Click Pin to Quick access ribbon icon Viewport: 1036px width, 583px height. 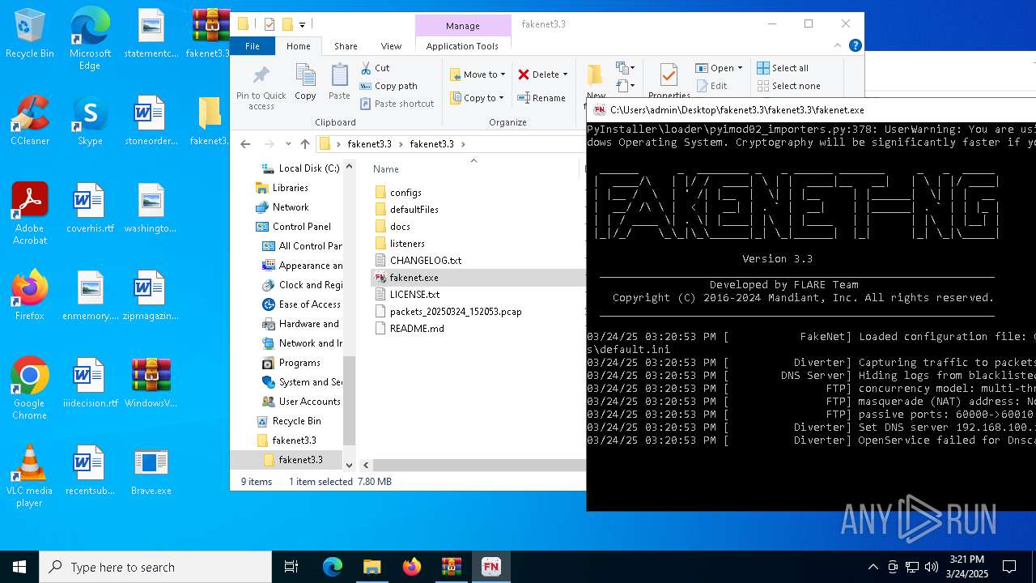coord(261,87)
